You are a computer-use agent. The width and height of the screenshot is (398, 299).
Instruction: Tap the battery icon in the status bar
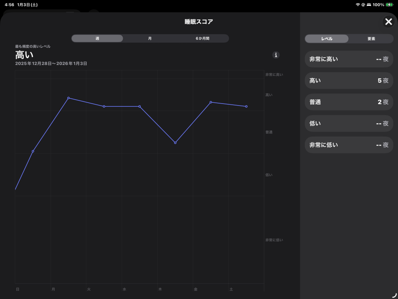pyautogui.click(x=389, y=5)
